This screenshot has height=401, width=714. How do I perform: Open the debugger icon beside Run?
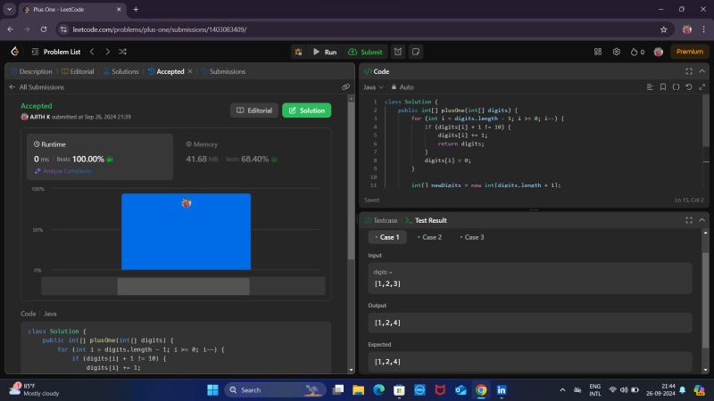297,52
